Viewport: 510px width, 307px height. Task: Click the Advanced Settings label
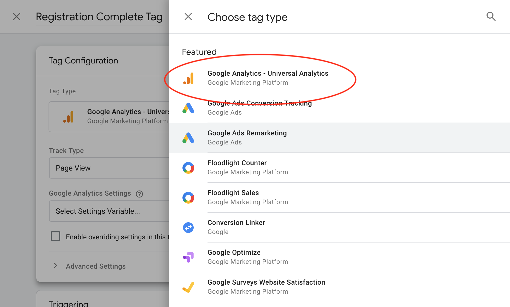pos(96,266)
